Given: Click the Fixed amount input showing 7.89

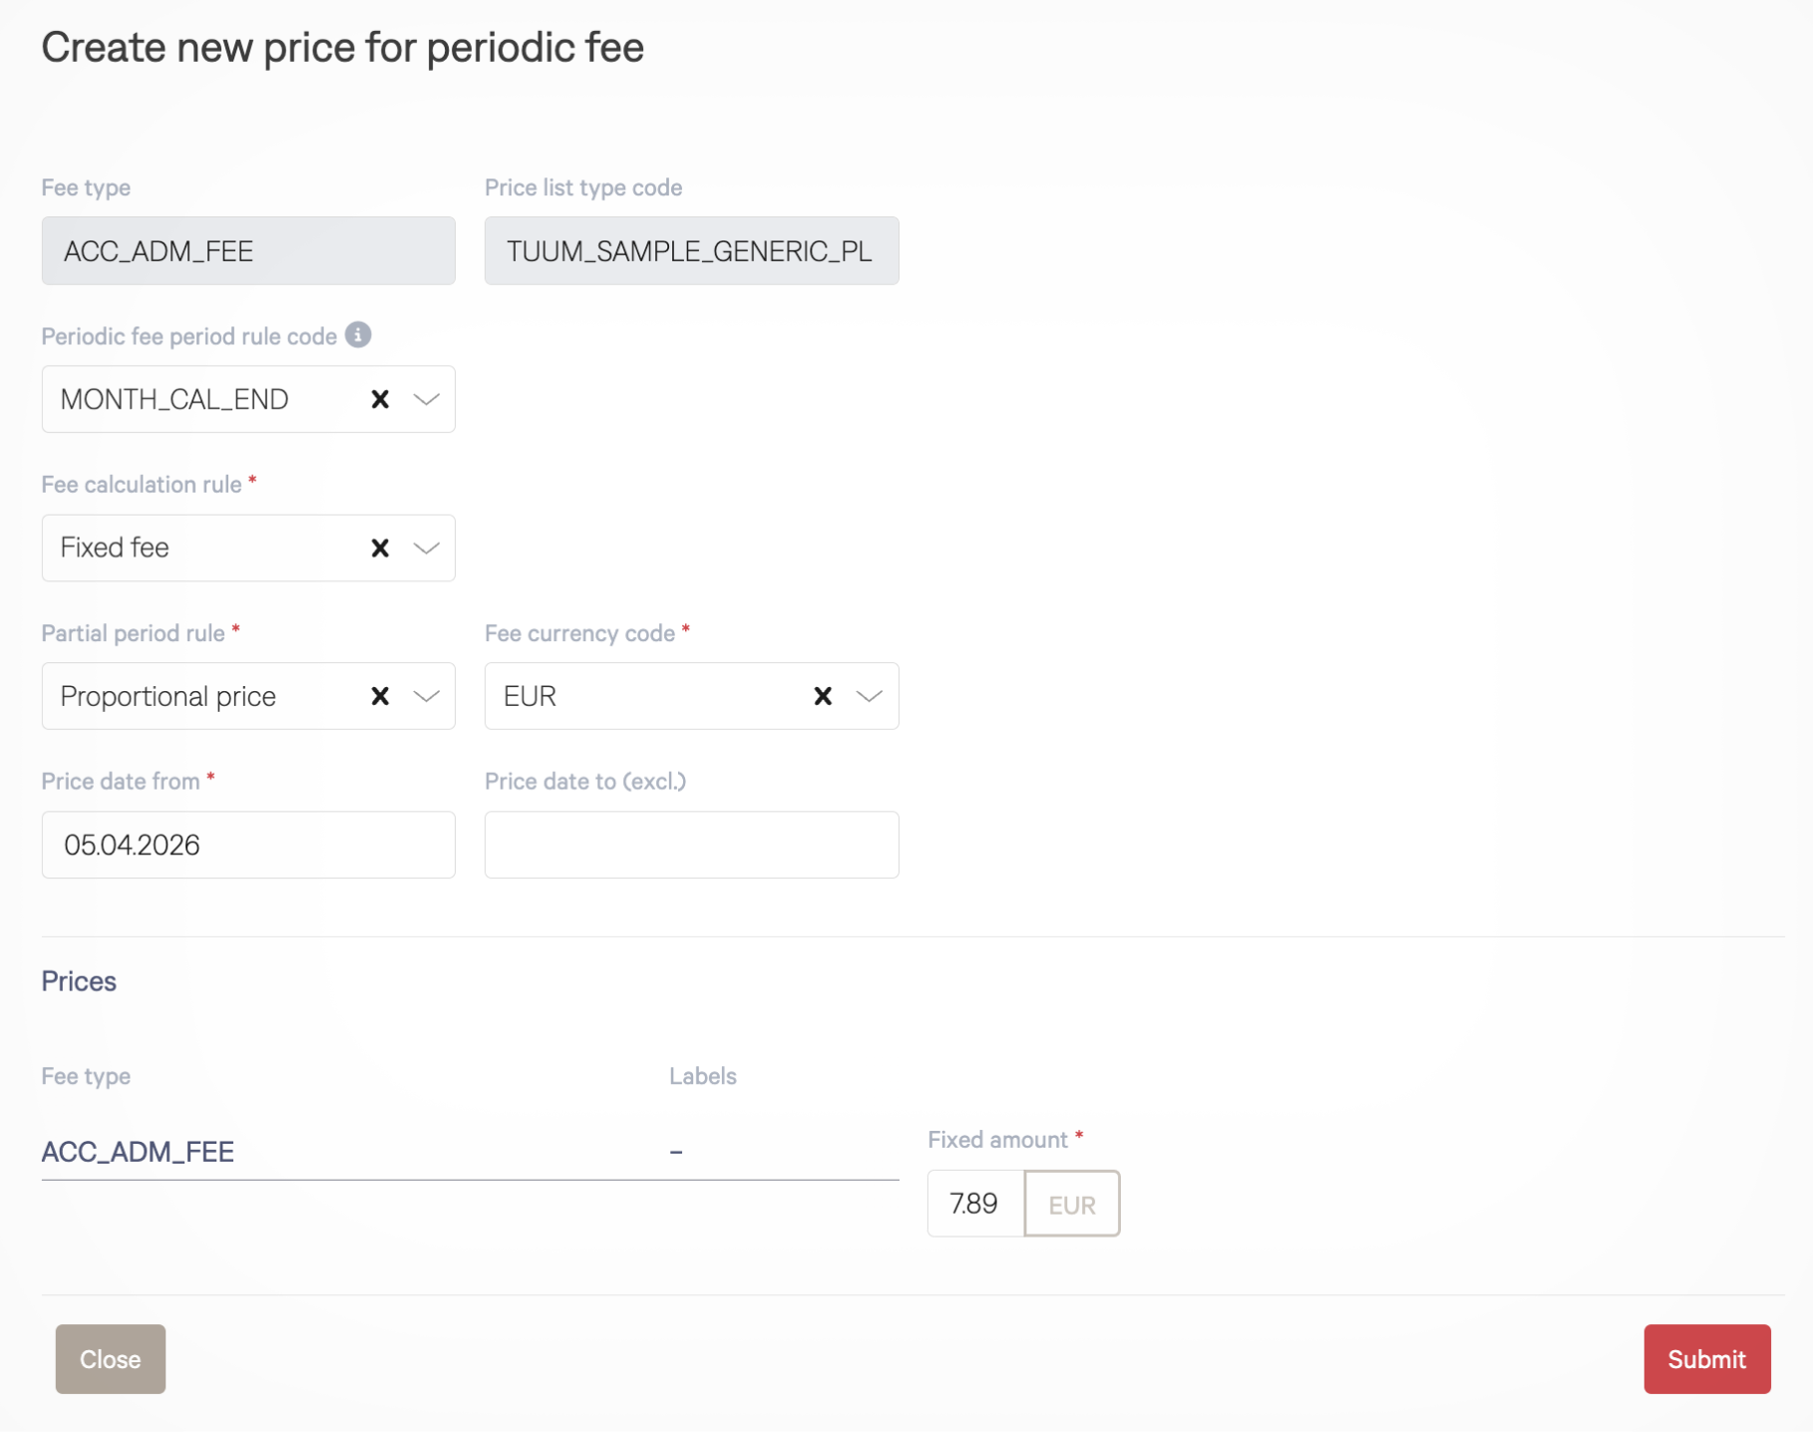Looking at the screenshot, I should [x=975, y=1204].
